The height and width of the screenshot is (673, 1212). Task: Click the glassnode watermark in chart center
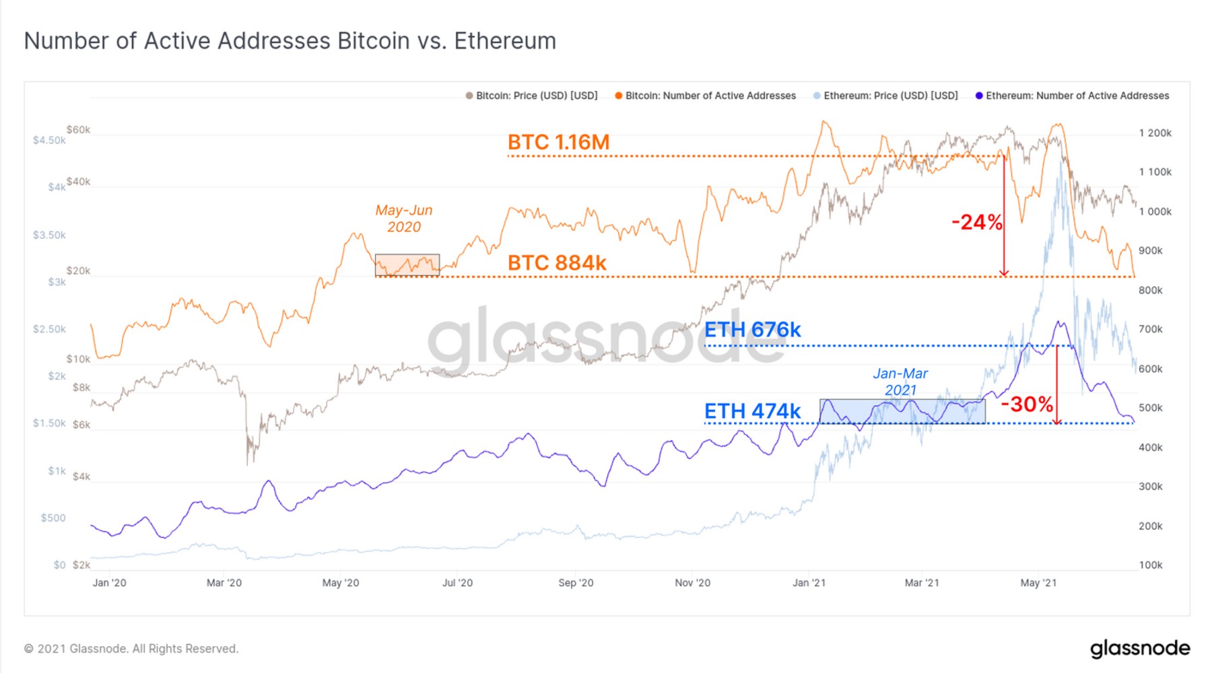pos(606,340)
